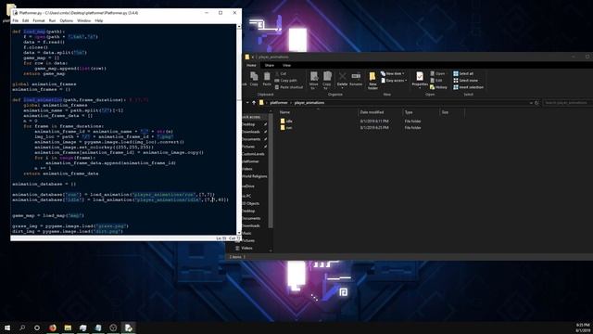Open Music under This PC

(247, 233)
